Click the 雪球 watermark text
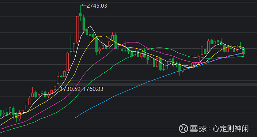Screen dimensions: 257x137 point(198,129)
